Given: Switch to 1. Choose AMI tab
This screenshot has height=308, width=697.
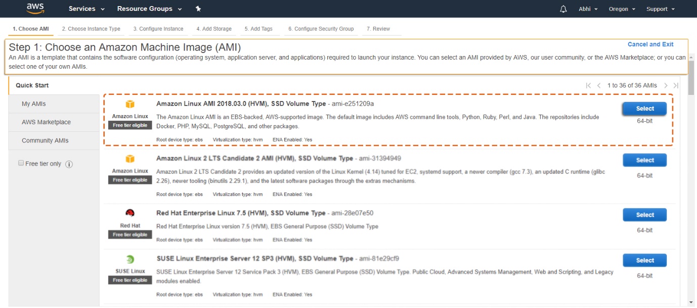Looking at the screenshot, I should [31, 29].
